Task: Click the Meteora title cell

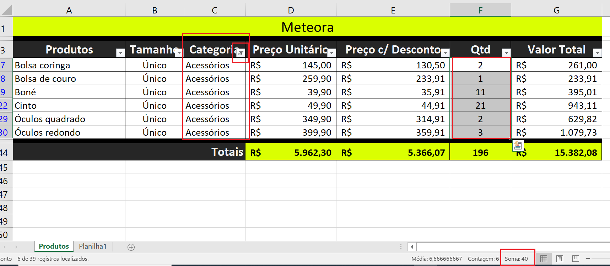Action: (307, 27)
